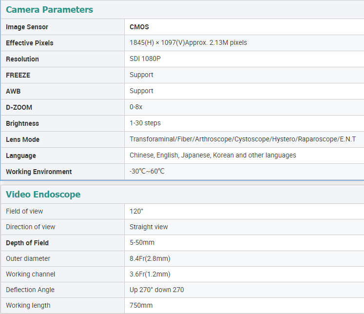This screenshot has width=364, height=314.
Task: Select Support value in AWB row
Action: [141, 91]
